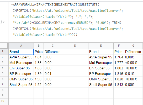This screenshot has height=105, width=143.
Task: Select Eni Super 95 in column E
Action: 101,68
